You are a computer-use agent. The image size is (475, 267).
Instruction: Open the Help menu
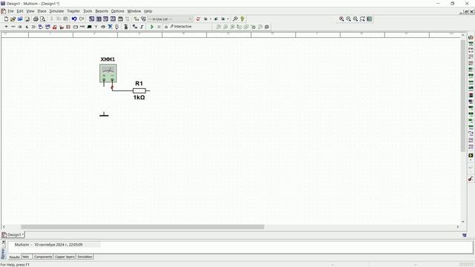[x=148, y=11]
